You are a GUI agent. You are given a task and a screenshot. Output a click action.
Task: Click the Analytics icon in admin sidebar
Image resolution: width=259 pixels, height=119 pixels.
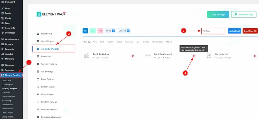pos(3,54)
